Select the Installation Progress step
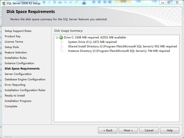 [18, 101]
